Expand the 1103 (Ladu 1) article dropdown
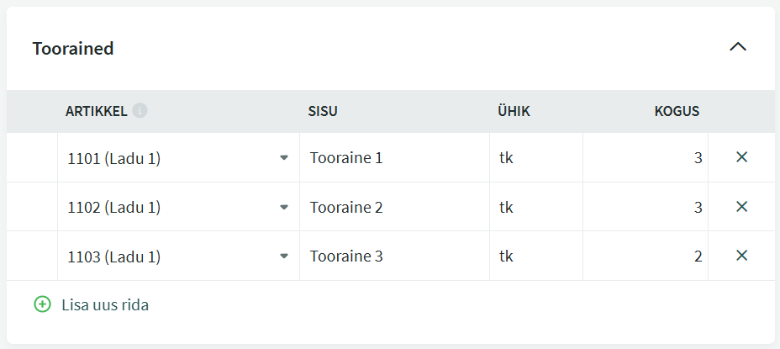The height and width of the screenshot is (349, 780). (283, 256)
